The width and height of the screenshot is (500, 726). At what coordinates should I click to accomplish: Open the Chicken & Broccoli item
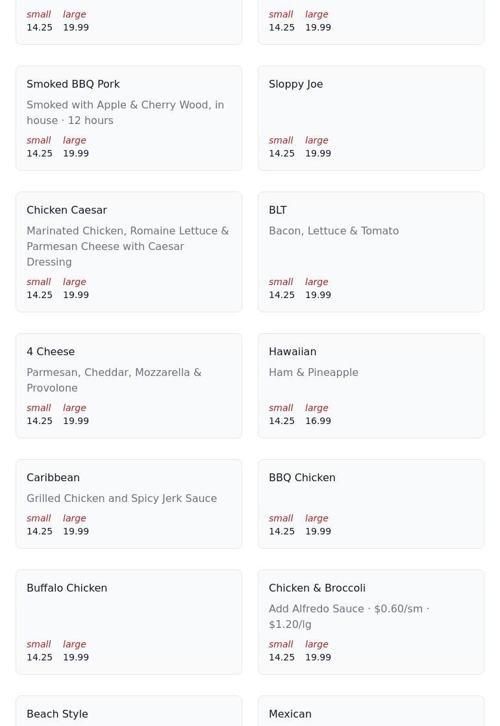(317, 588)
